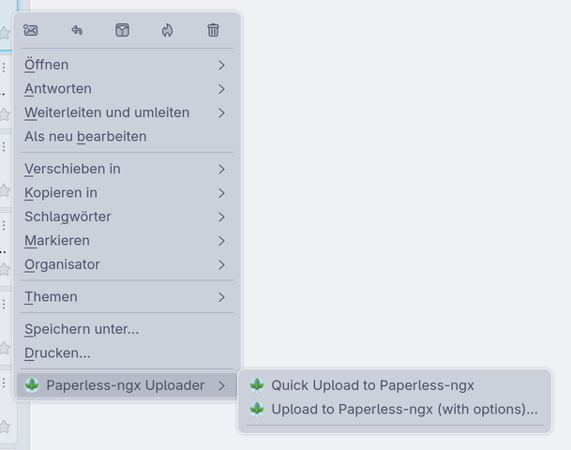Viewport: 571px width, 450px height.
Task: Click the Paperless-ngx Uploader leaf icon
Action: (x=32, y=385)
